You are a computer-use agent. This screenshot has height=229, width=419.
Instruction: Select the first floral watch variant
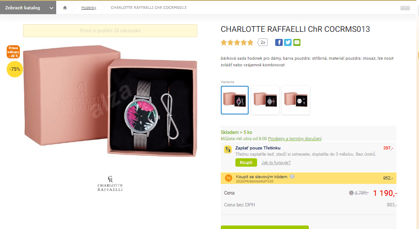[234, 100]
